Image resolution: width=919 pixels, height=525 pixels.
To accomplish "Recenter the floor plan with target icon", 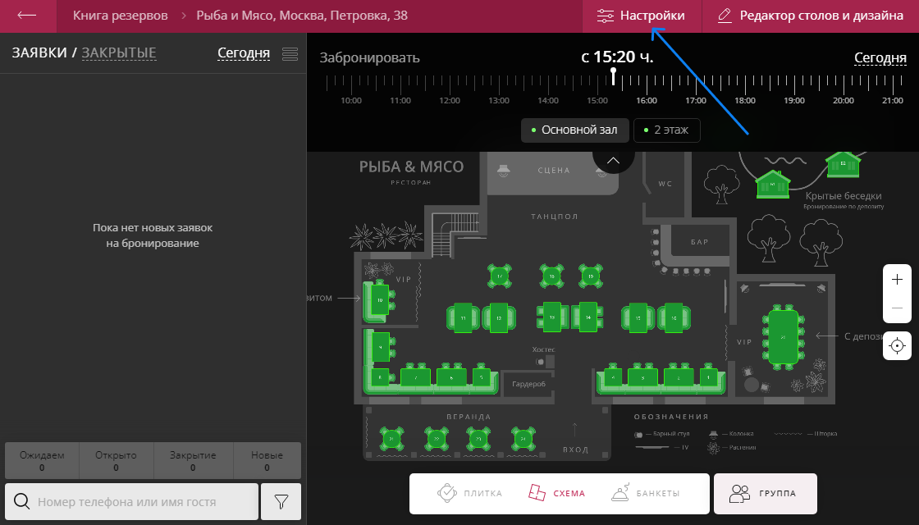I will (897, 345).
